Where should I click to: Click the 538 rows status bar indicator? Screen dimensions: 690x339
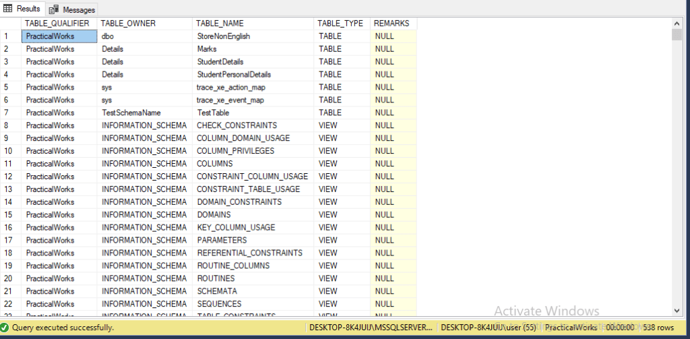coord(659,328)
